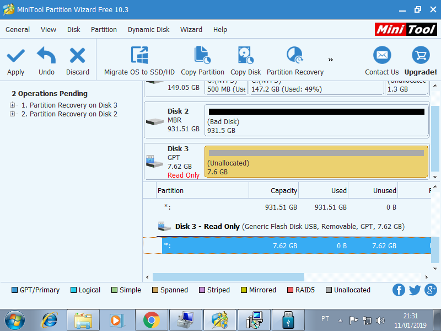Select the Disk 3 USB drive icon
Screen dimensions: 441x331
154,161
